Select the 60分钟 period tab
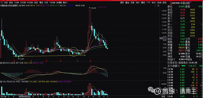This screenshot has width=203, height=98. (30, 3)
